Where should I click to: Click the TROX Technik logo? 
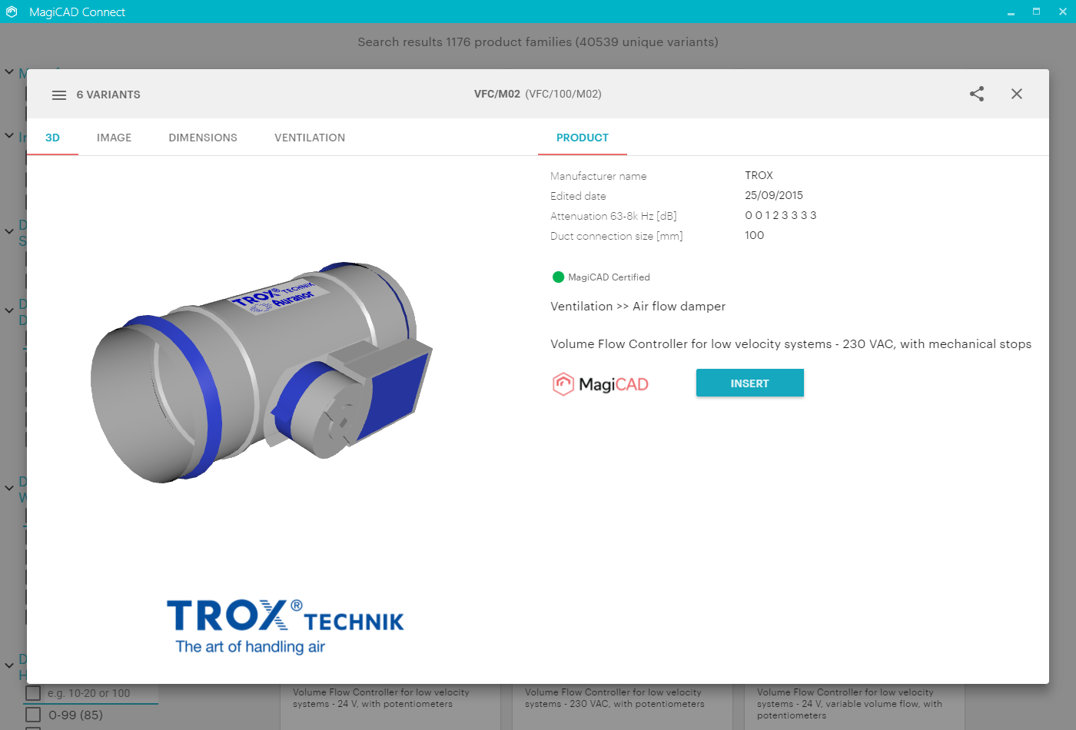click(x=285, y=626)
